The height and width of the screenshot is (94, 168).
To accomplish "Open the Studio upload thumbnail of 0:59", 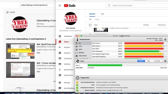I will click(x=101, y=30).
